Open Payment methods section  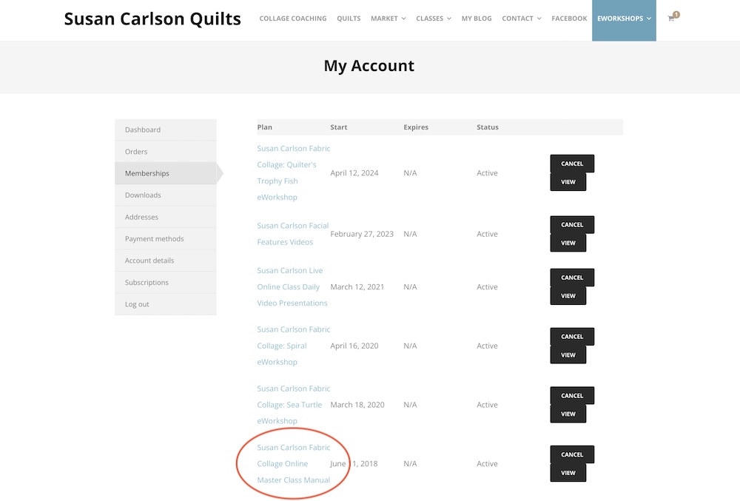[x=154, y=239]
